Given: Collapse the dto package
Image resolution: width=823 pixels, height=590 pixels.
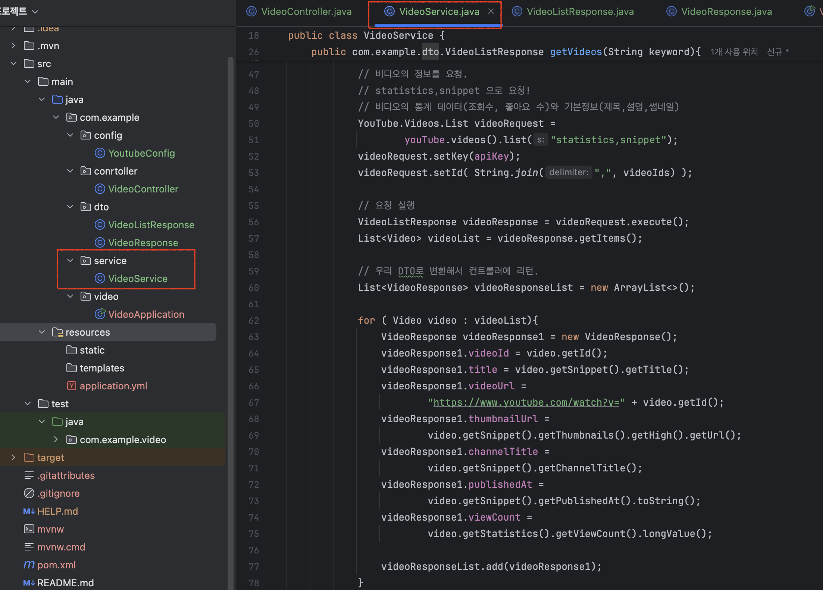Looking at the screenshot, I should [x=70, y=207].
